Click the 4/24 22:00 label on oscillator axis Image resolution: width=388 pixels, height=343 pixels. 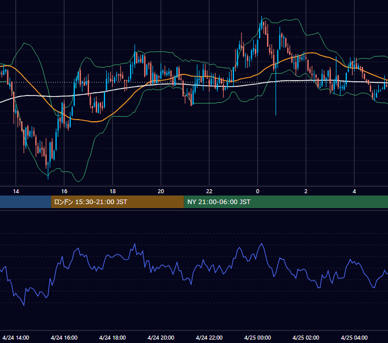[x=209, y=337]
